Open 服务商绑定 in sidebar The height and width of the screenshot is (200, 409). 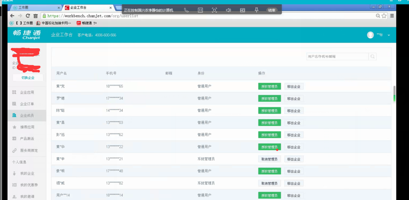[x=27, y=150]
